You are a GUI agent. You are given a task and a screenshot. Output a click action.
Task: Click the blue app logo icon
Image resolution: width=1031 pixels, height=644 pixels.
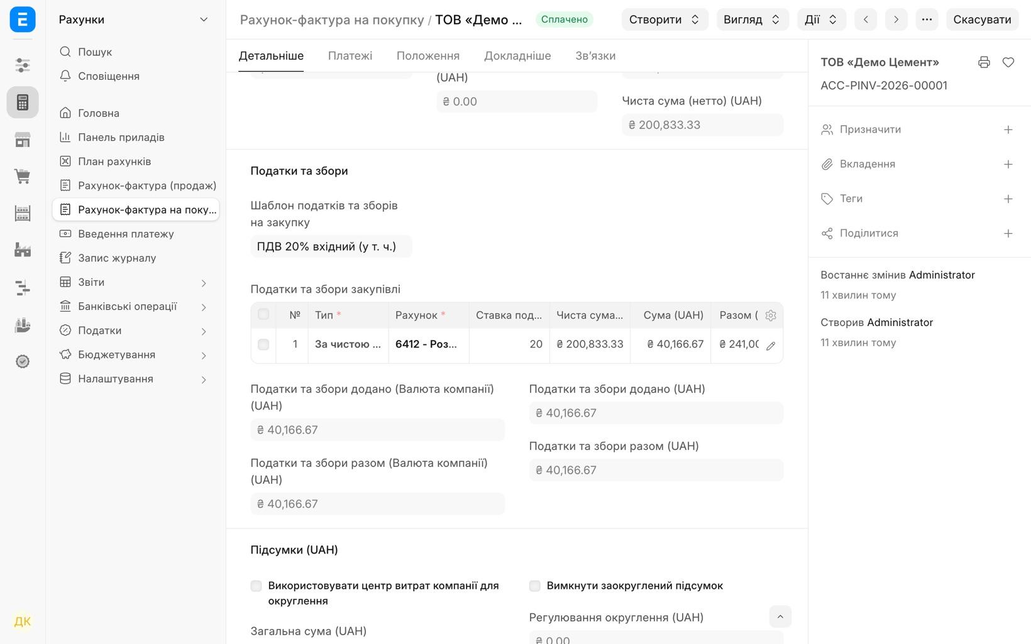[x=23, y=19]
